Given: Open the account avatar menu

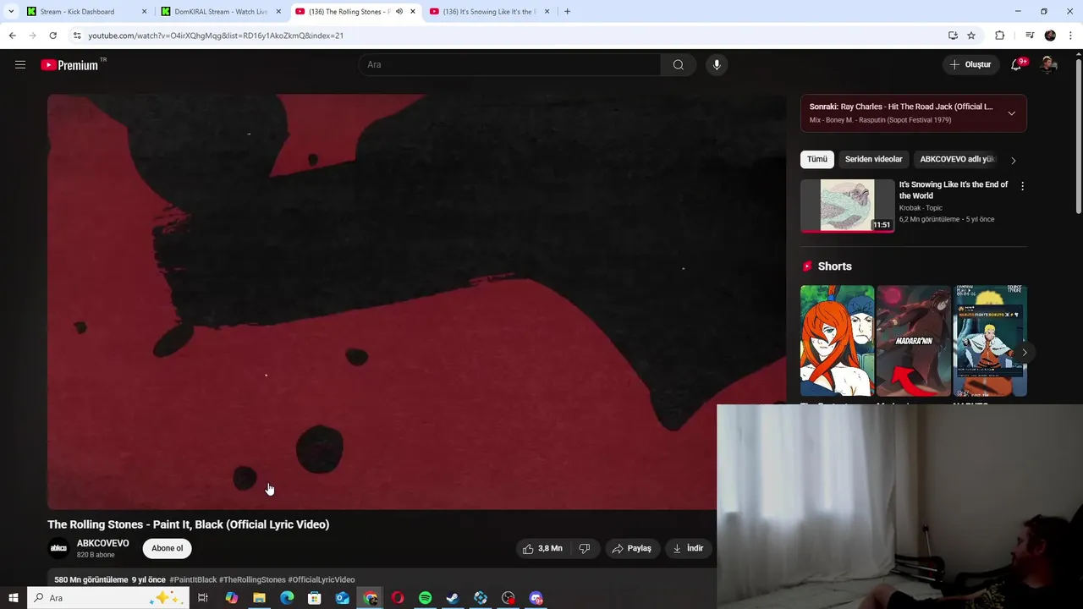Looking at the screenshot, I should (x=1047, y=64).
